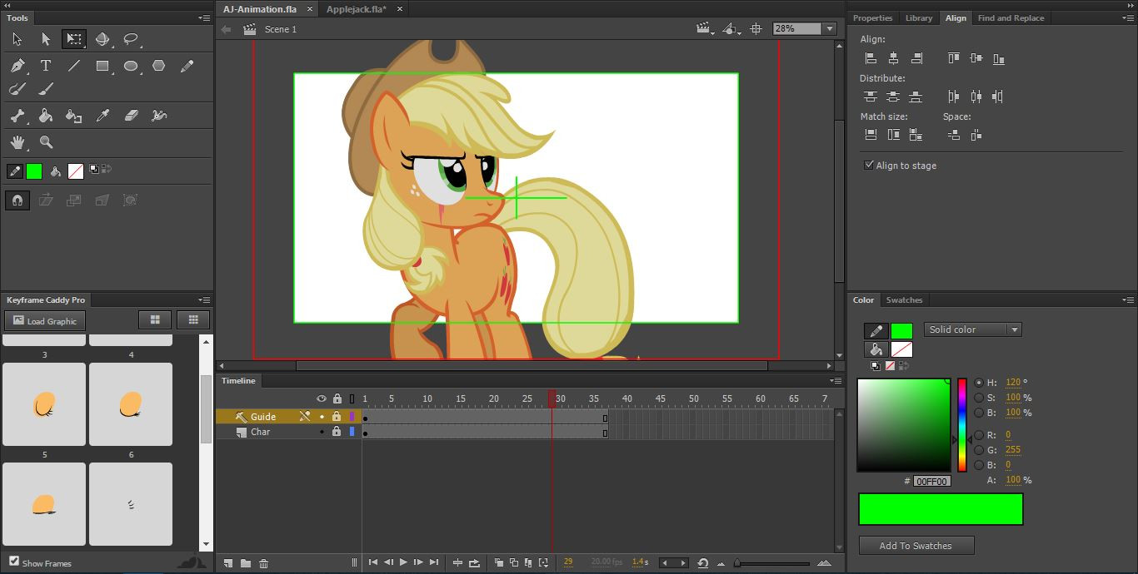Select the Paint Bucket tool
Screen dimensions: 1138x574
pyautogui.click(x=46, y=116)
